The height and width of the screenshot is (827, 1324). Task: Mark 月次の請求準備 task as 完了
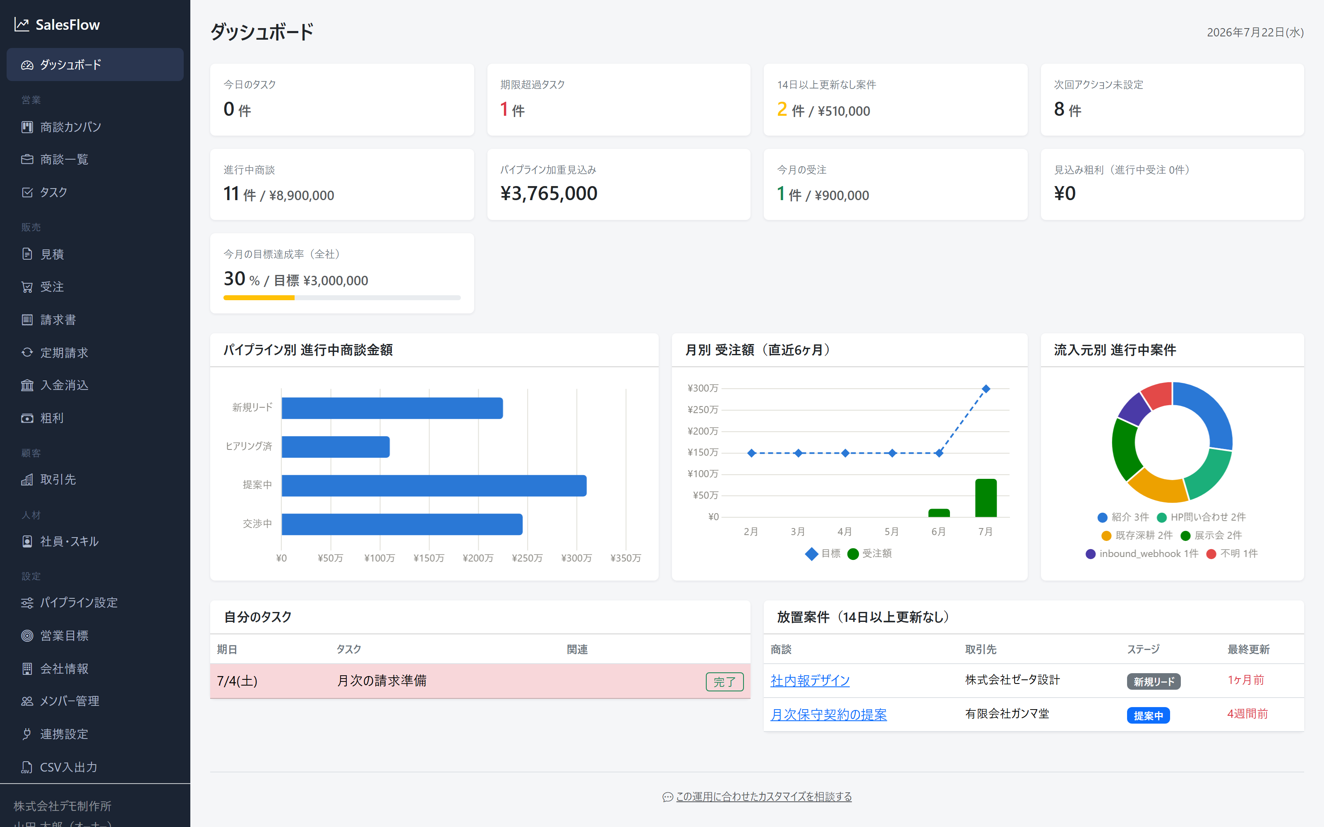tap(724, 681)
